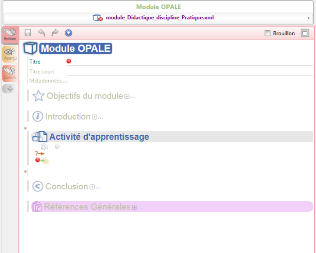Focus the Titre input field
The height and width of the screenshot is (253, 316).
coord(190,61)
